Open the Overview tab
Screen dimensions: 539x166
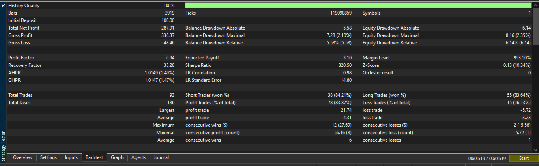click(x=22, y=157)
